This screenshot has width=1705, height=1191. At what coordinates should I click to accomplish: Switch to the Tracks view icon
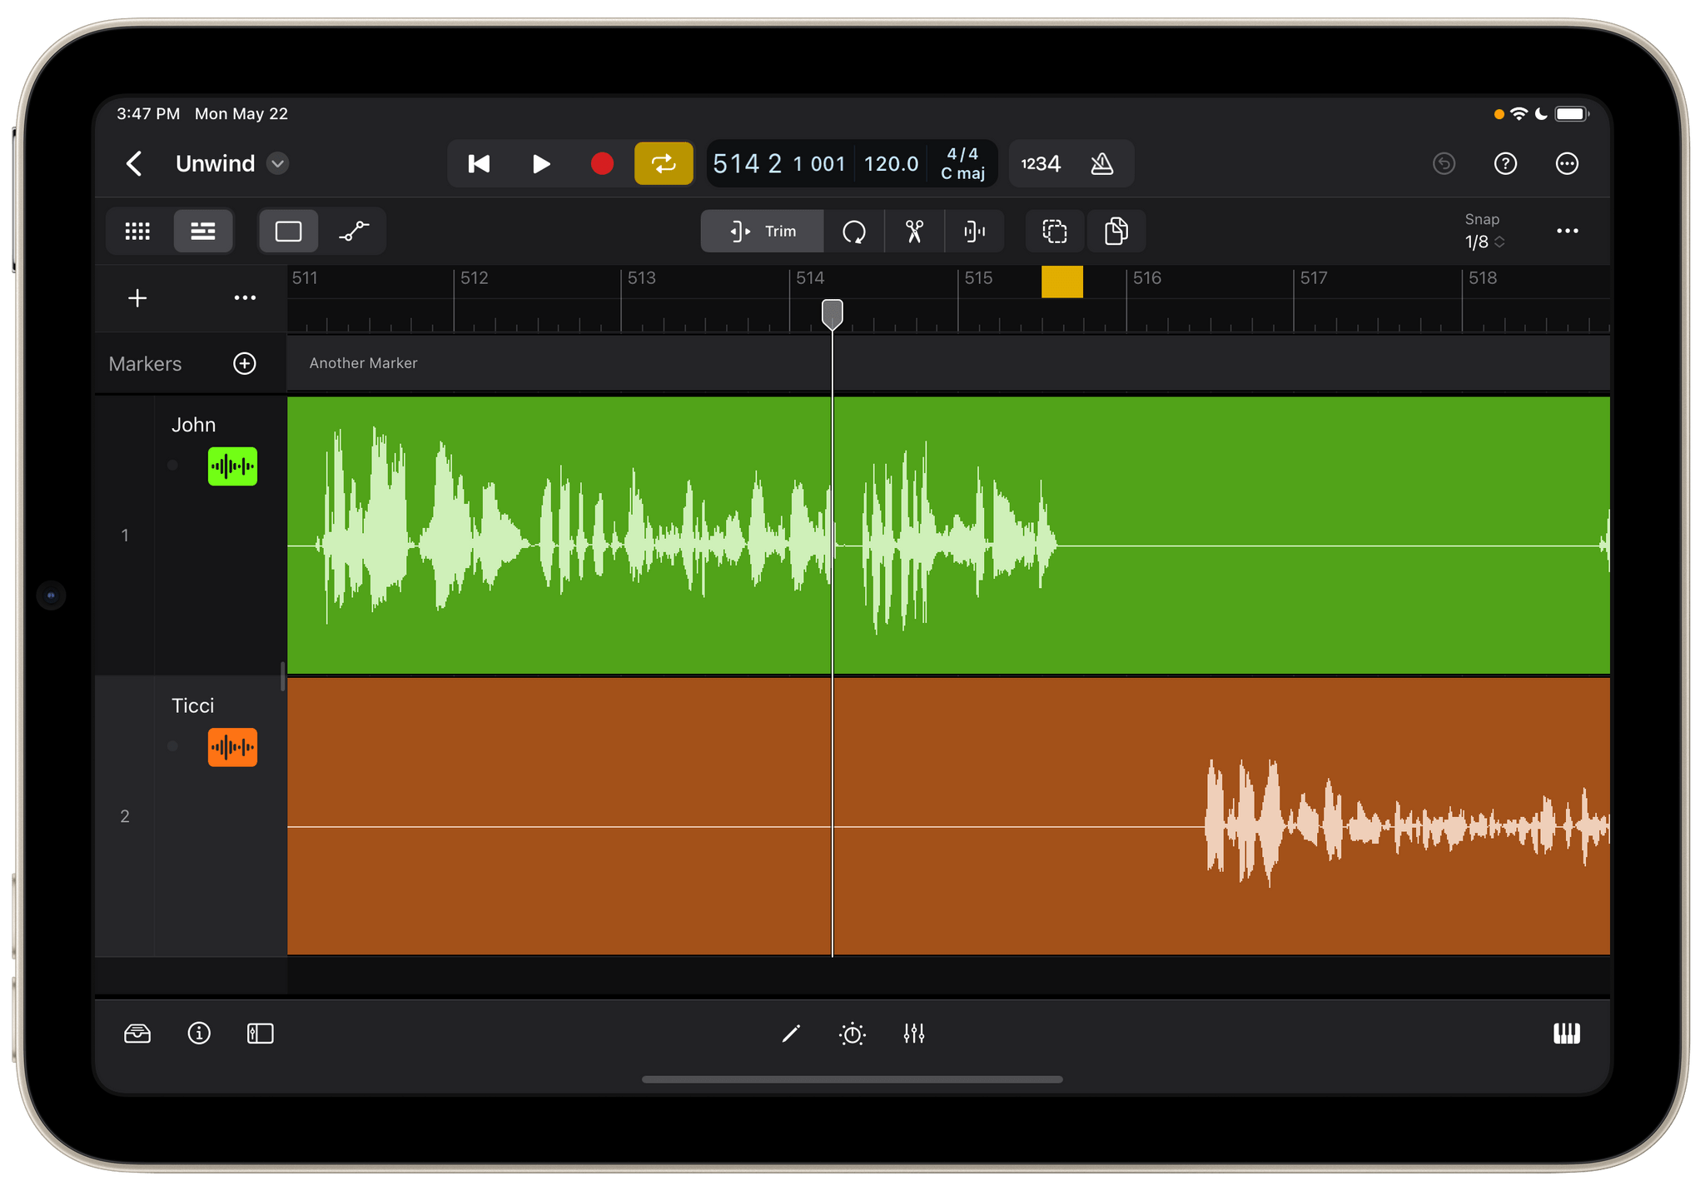click(203, 231)
